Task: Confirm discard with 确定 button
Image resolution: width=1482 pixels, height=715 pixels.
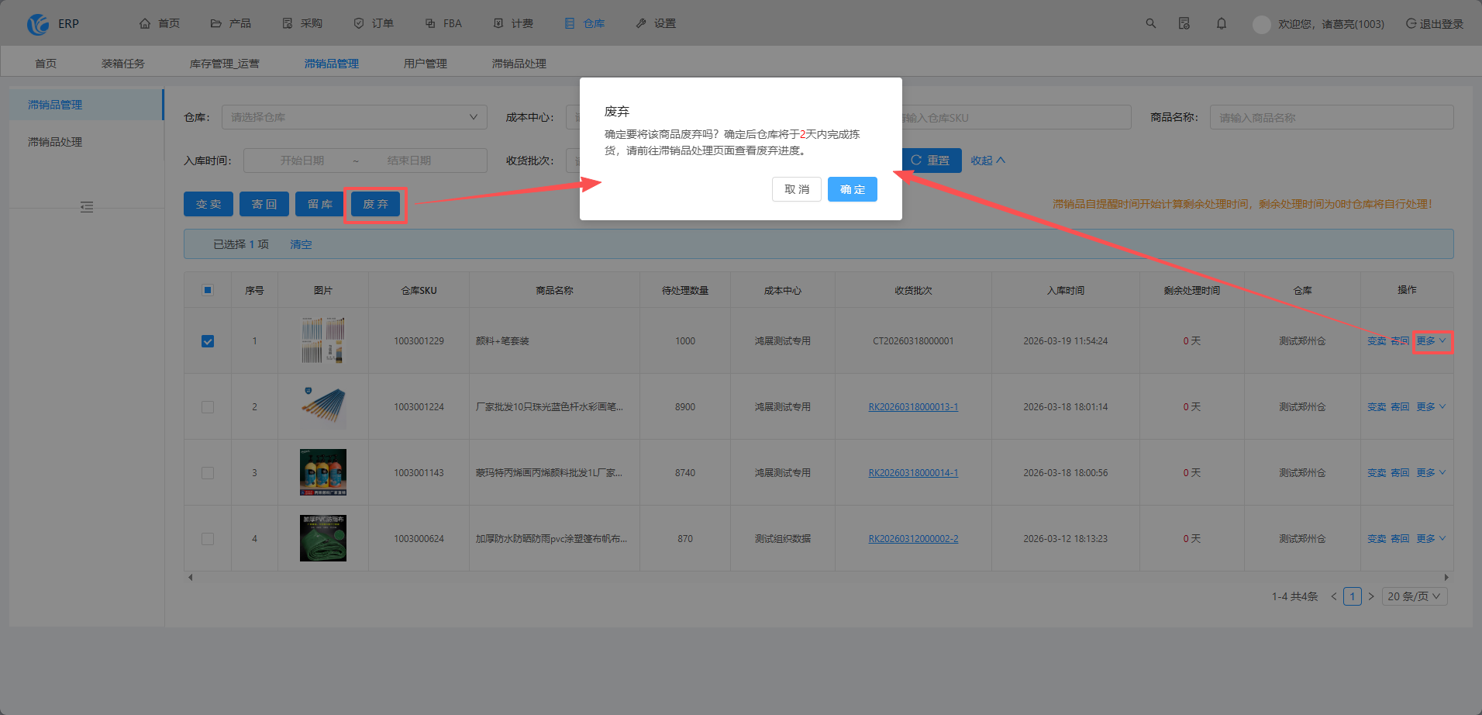Action: (853, 189)
